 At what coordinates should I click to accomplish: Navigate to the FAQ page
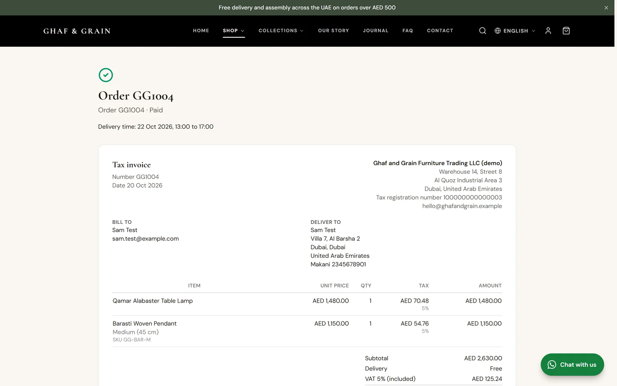[408, 30]
